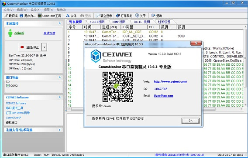Click the 监控/停止 button
This screenshot has height=158, width=248.
coord(30,47)
